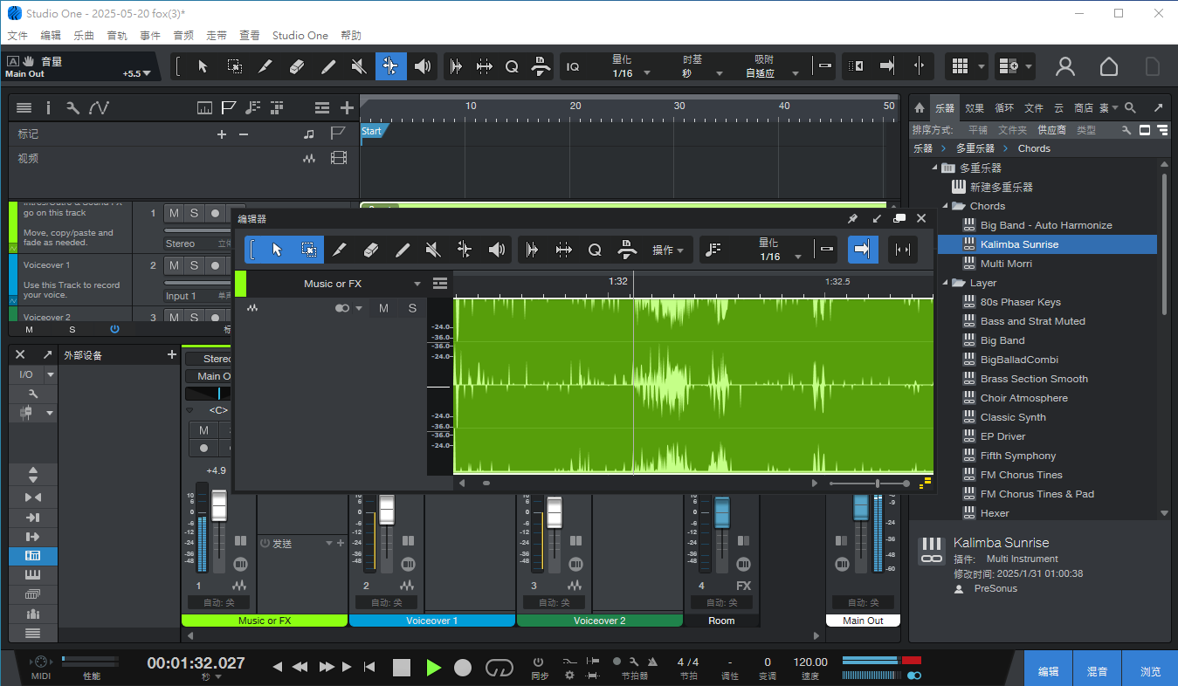Click the Start marker on the timeline
Screen dimensions: 1178x686
pos(372,131)
